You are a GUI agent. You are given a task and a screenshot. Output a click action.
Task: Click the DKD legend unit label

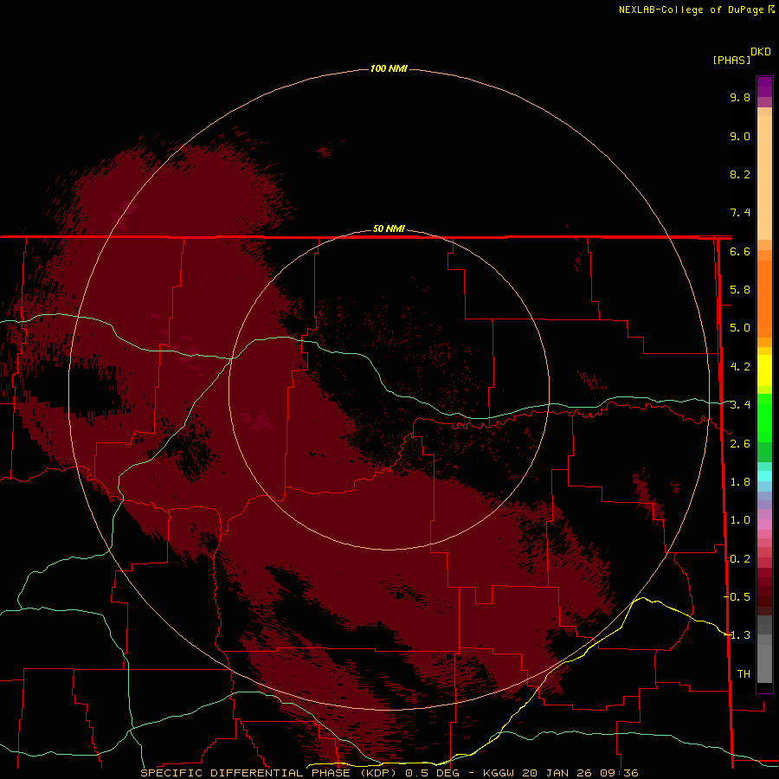point(761,52)
